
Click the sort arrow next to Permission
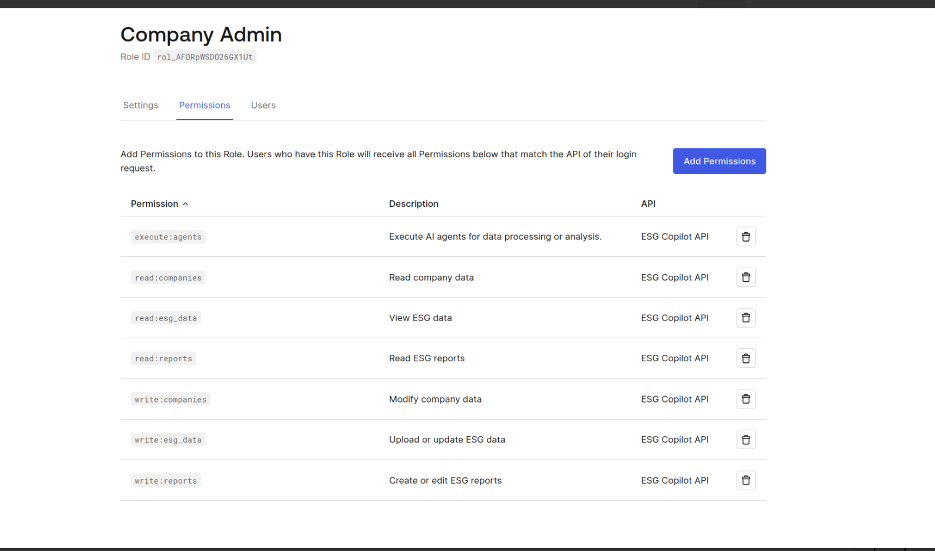tap(186, 204)
